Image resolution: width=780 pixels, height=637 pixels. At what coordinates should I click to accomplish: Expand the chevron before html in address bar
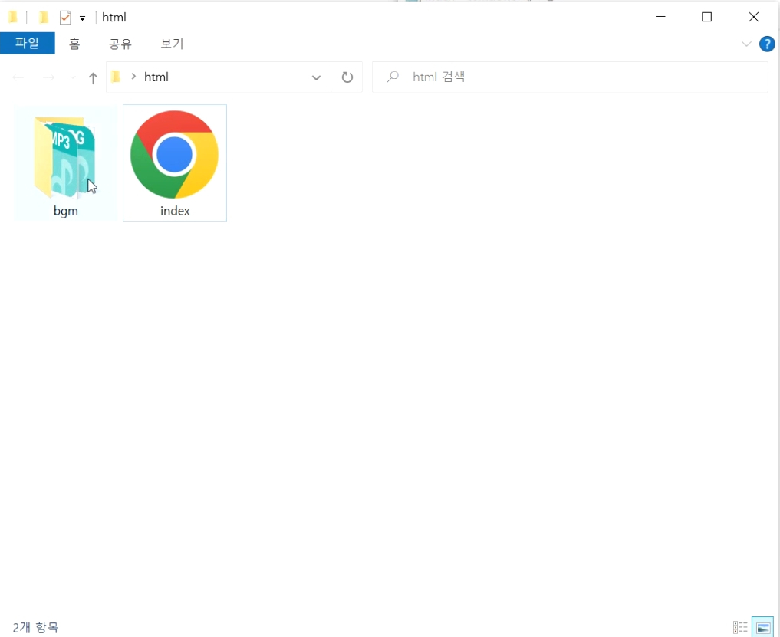(x=133, y=77)
